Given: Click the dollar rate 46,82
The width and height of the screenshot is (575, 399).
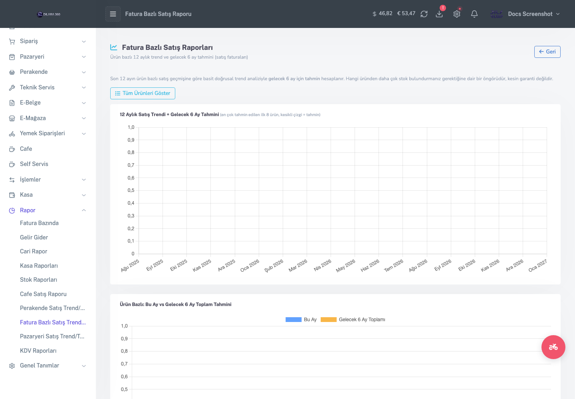Looking at the screenshot, I should [383, 14].
